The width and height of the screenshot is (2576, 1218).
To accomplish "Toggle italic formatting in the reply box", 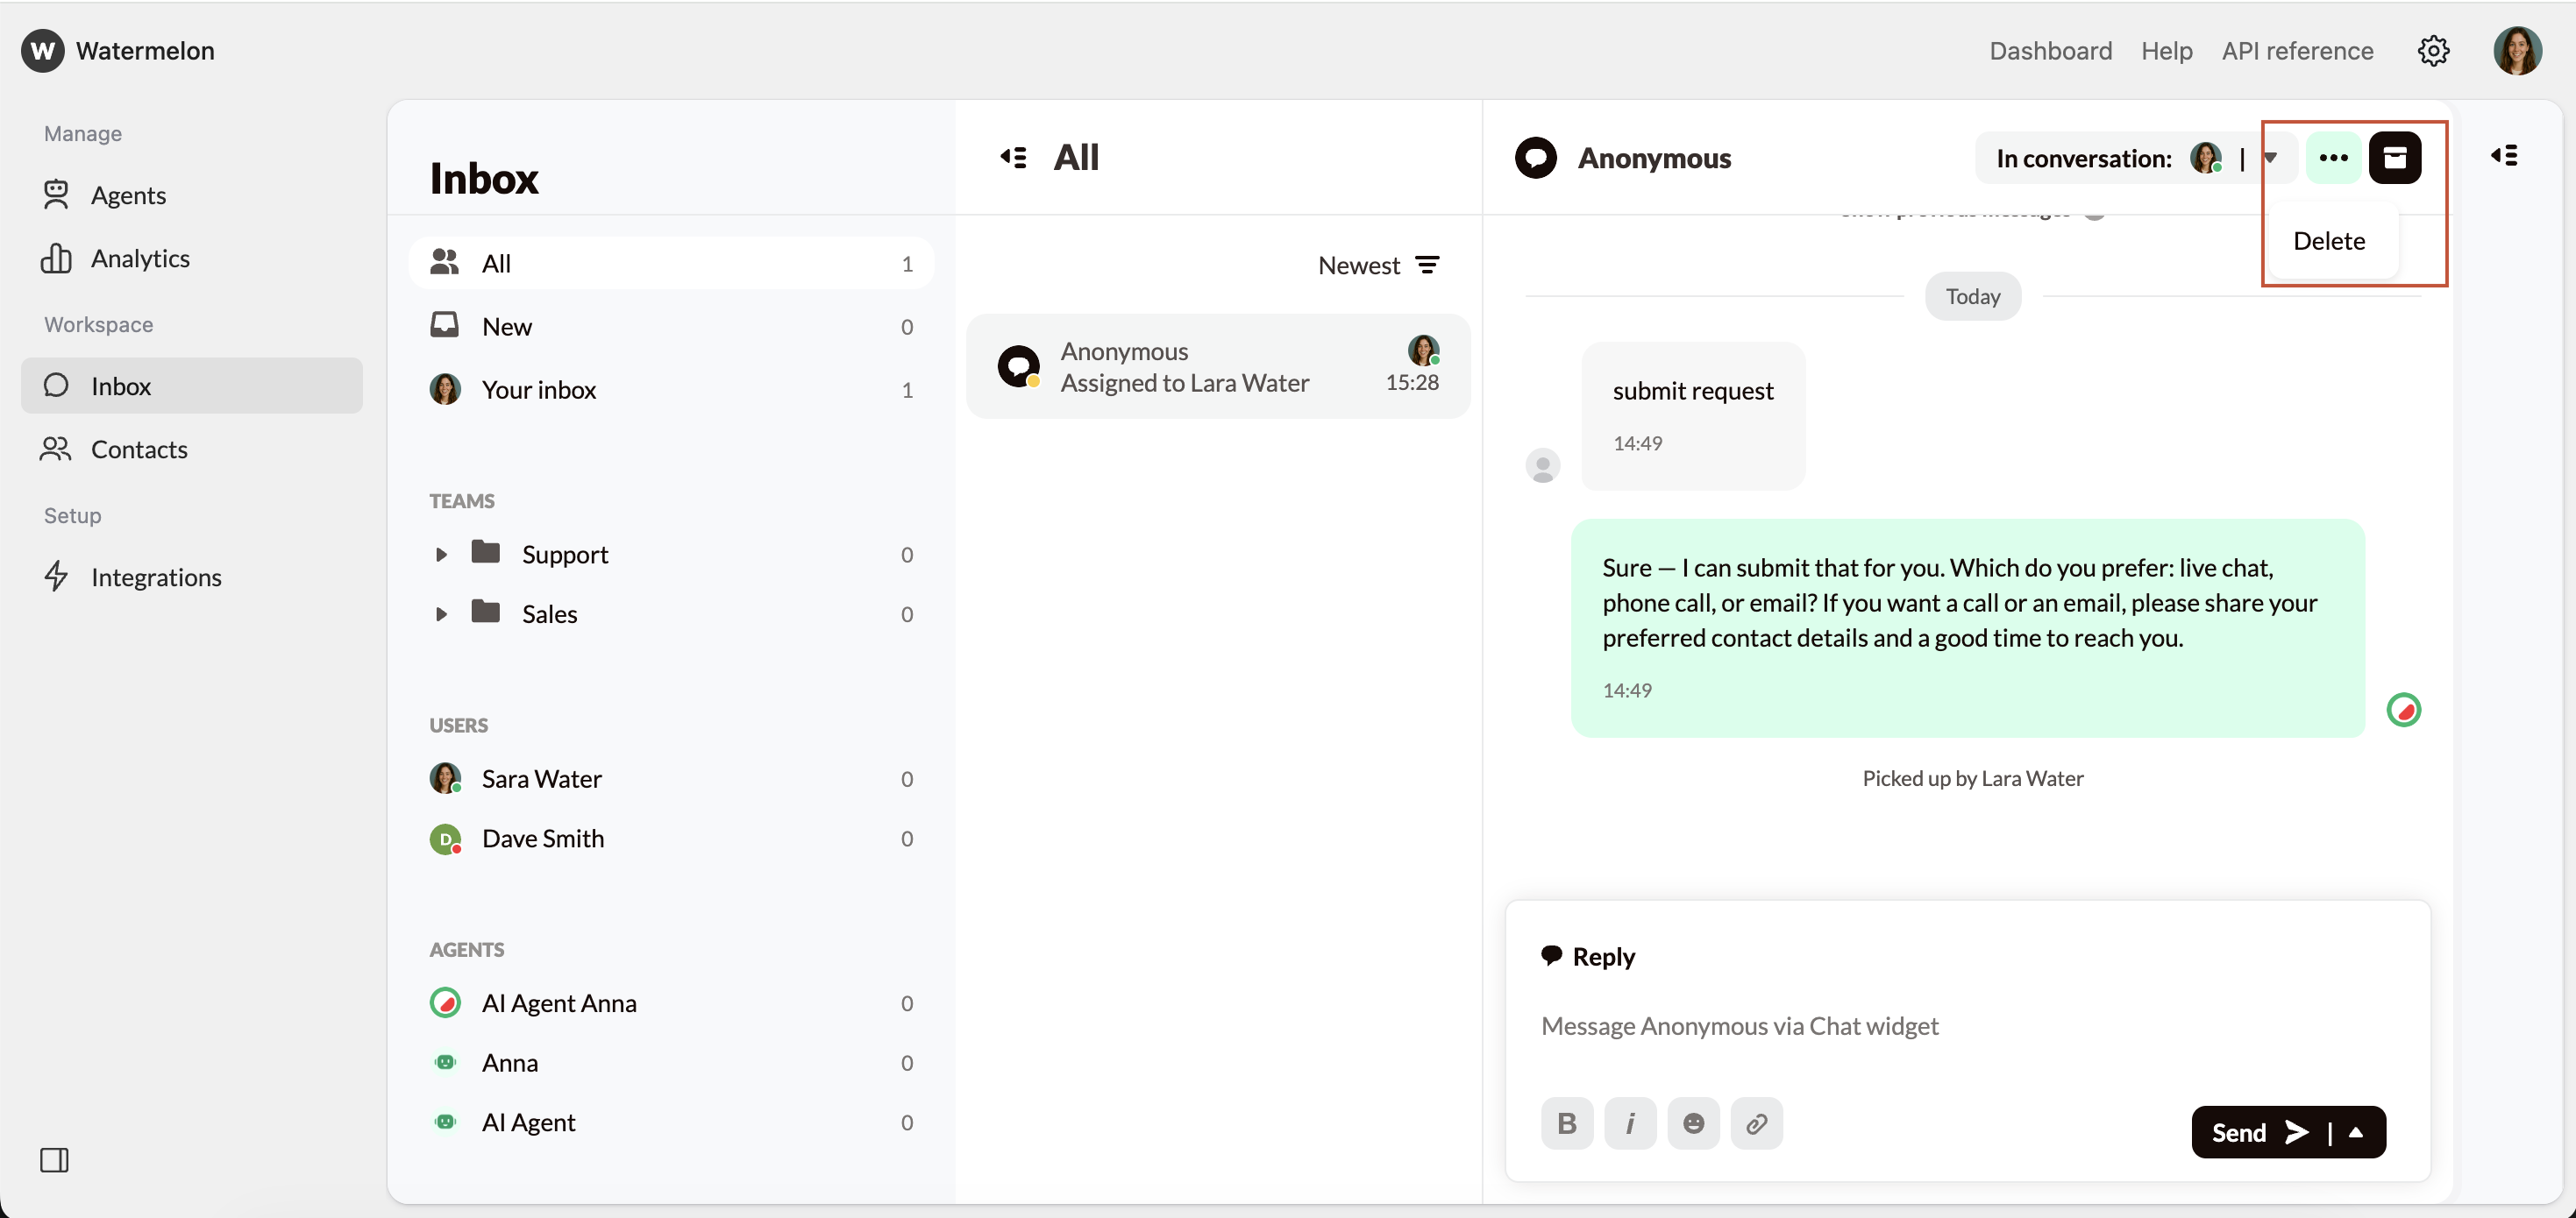I will [x=1630, y=1123].
